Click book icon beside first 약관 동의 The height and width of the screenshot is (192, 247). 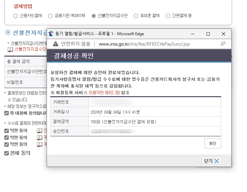click(x=40, y=131)
